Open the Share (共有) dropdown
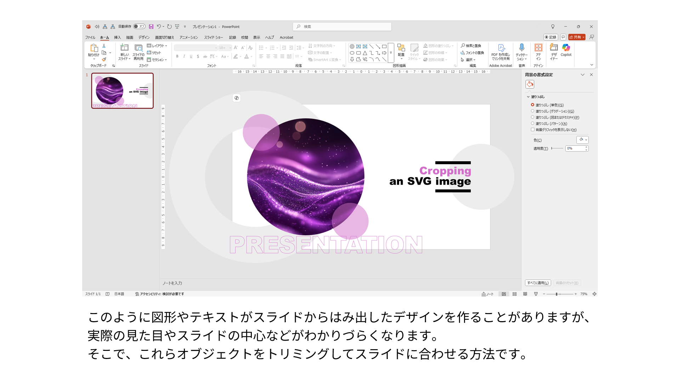Viewport: 680px width, 382px height. tap(577, 37)
